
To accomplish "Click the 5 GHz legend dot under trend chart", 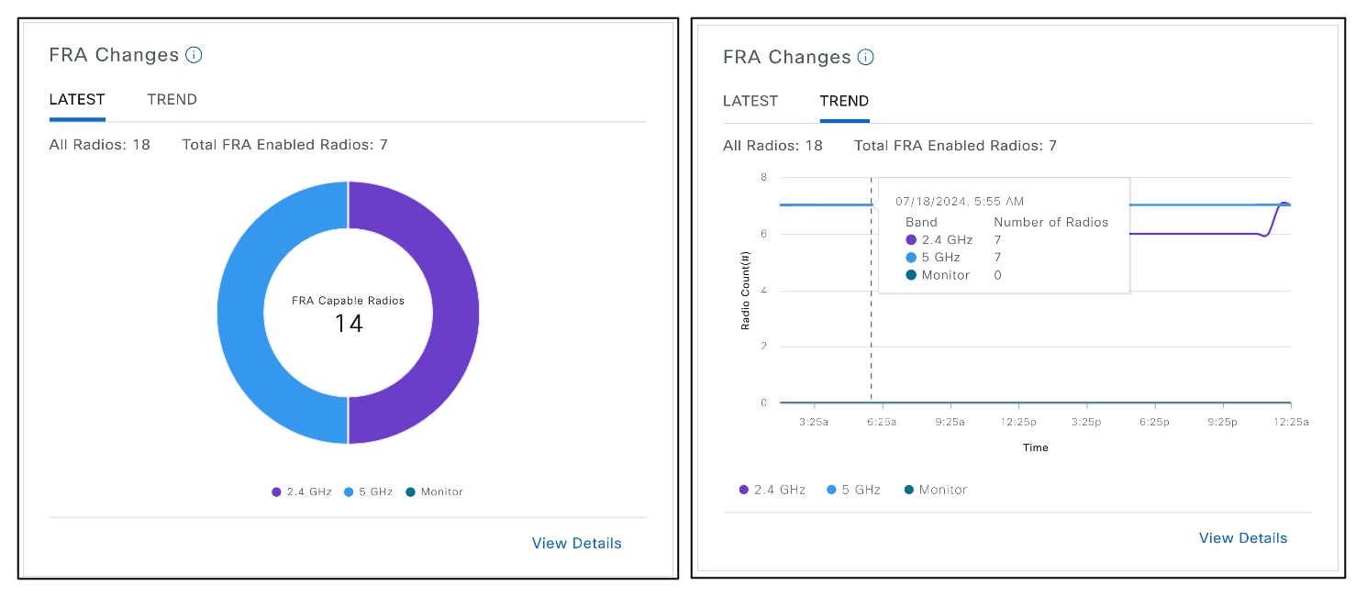I will point(831,490).
